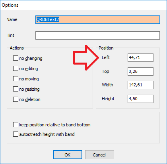The width and height of the screenshot is (167, 164).
Task: Click the Options dialog title bar
Action: [83, 5]
